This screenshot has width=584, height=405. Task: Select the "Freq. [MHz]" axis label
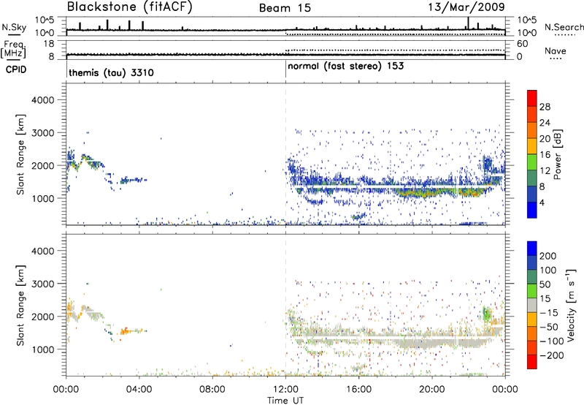tap(14, 49)
